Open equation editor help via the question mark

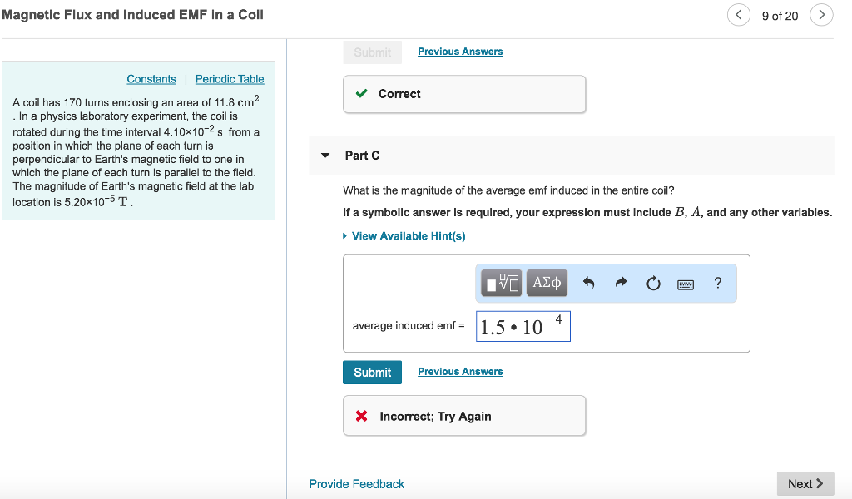[x=717, y=283]
